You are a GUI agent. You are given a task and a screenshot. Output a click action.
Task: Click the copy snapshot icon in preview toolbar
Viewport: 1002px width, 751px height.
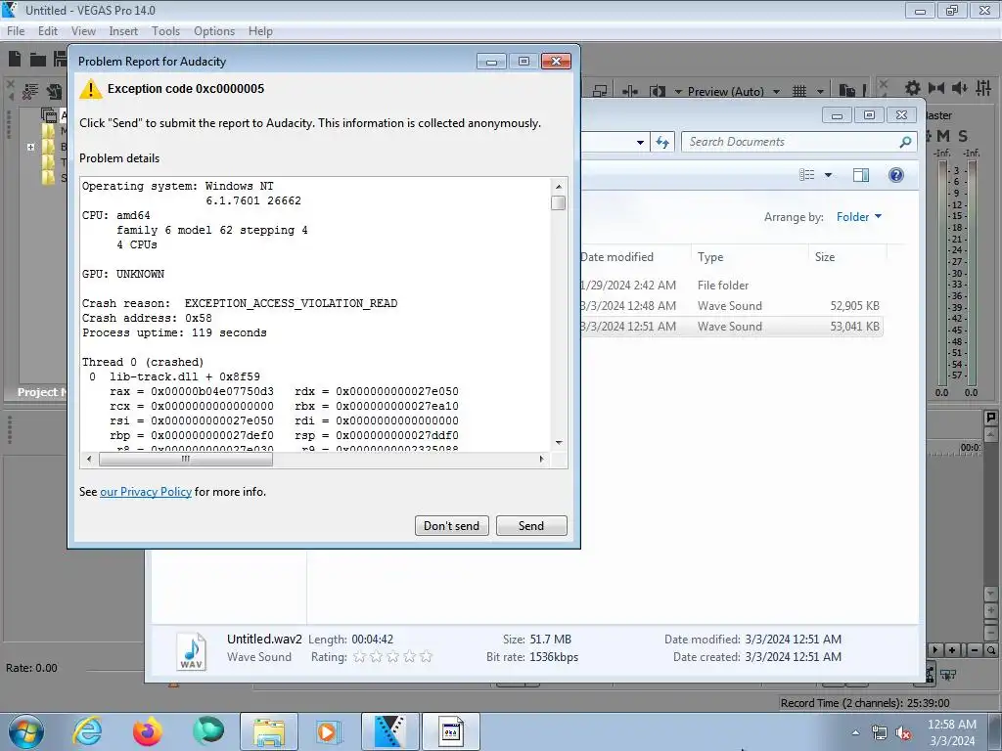pos(847,91)
